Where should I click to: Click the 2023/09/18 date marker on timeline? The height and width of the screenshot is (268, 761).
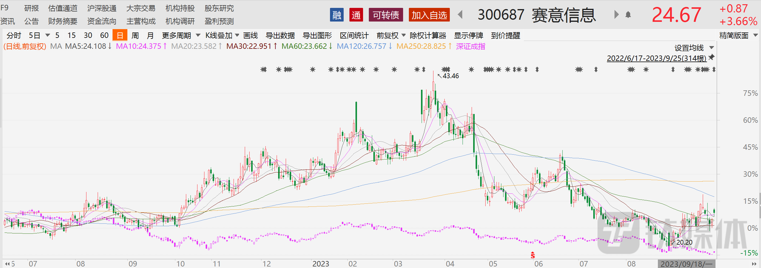pos(686,264)
